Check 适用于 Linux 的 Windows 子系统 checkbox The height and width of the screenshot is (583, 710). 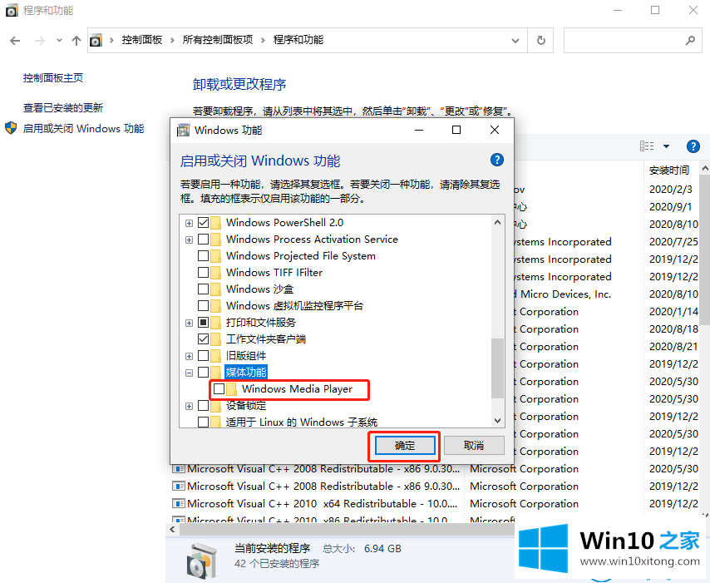(204, 422)
